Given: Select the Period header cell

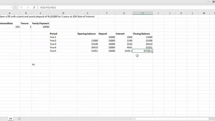Looking at the screenshot, I should tap(63, 34).
